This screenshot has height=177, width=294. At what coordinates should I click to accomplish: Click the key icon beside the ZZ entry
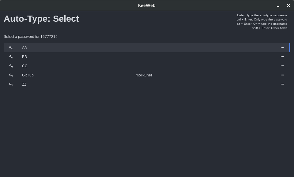pos(11,84)
